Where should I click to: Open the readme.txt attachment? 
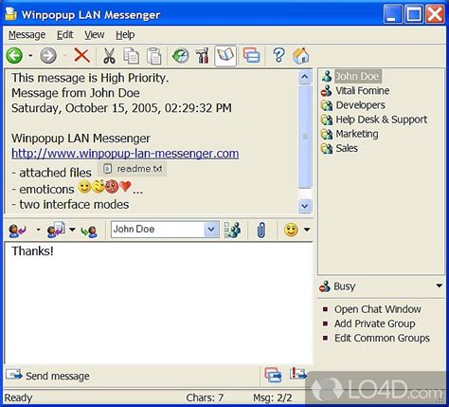click(132, 169)
